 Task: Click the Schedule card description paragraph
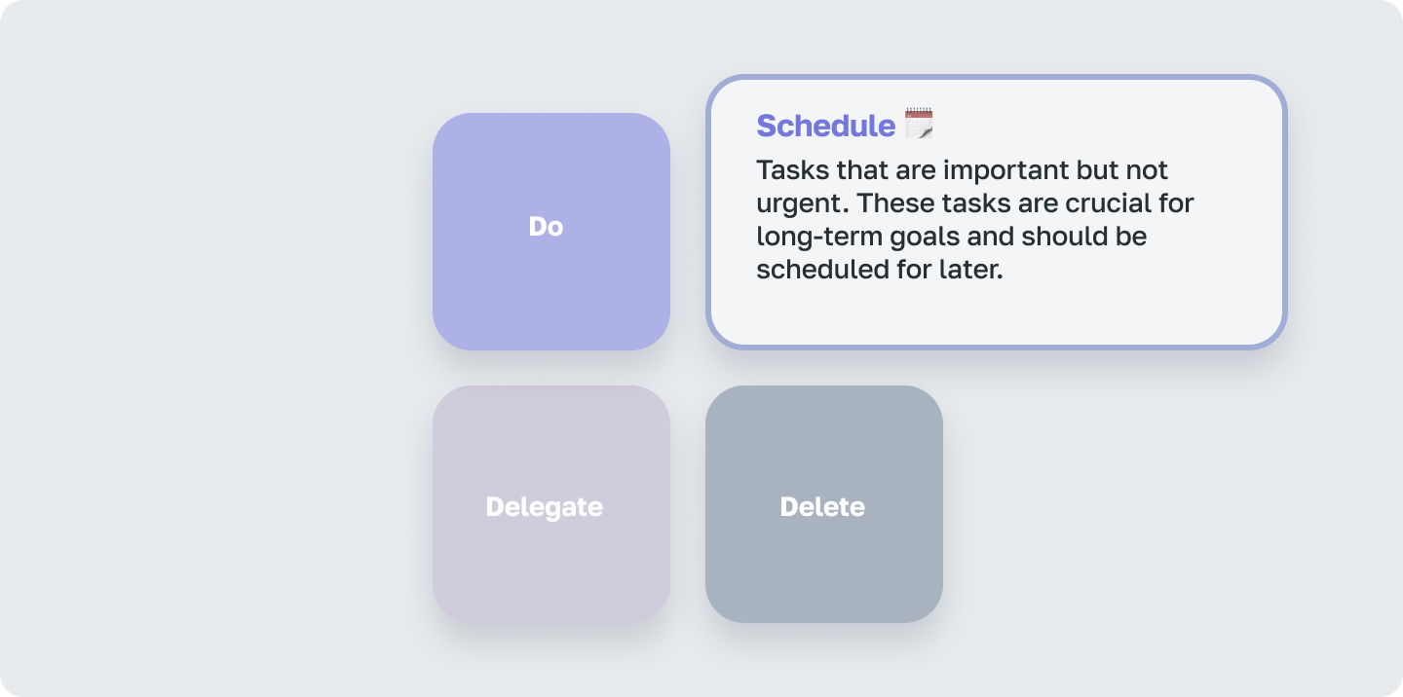tap(974, 220)
